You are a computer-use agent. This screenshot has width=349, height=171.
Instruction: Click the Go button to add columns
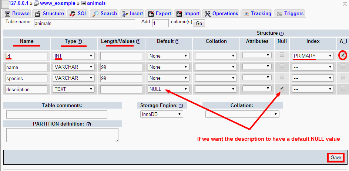199,23
